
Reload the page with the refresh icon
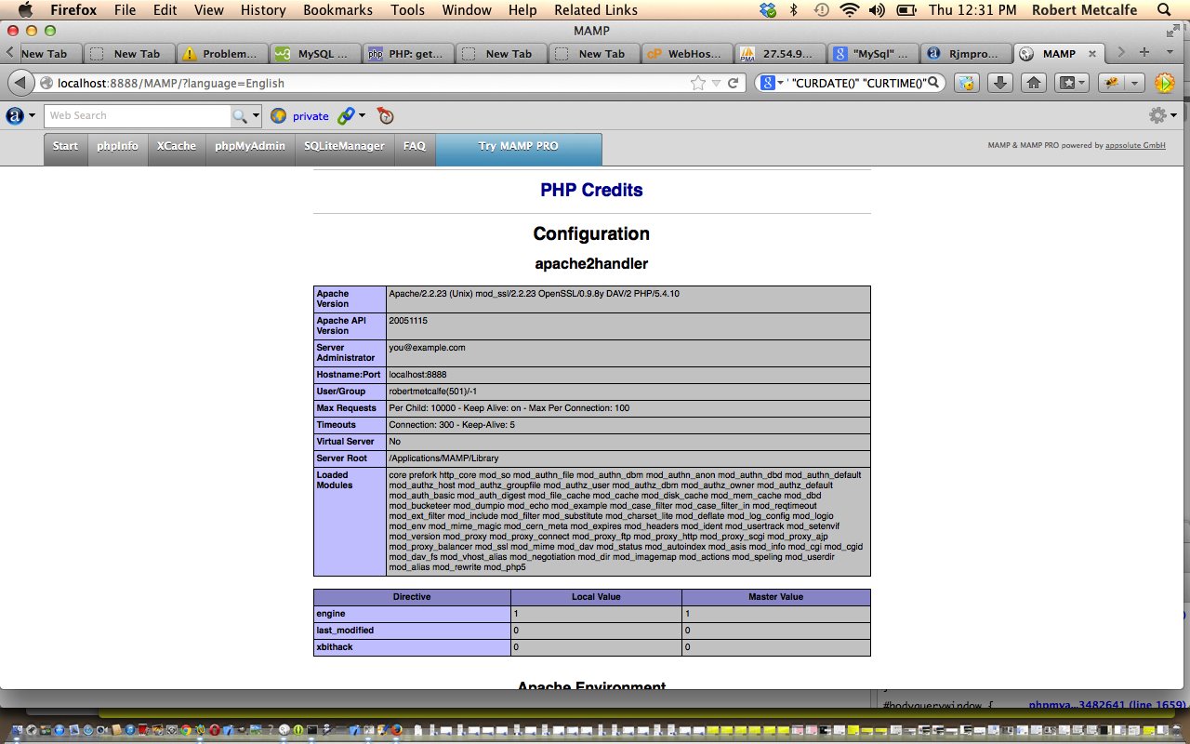[734, 83]
